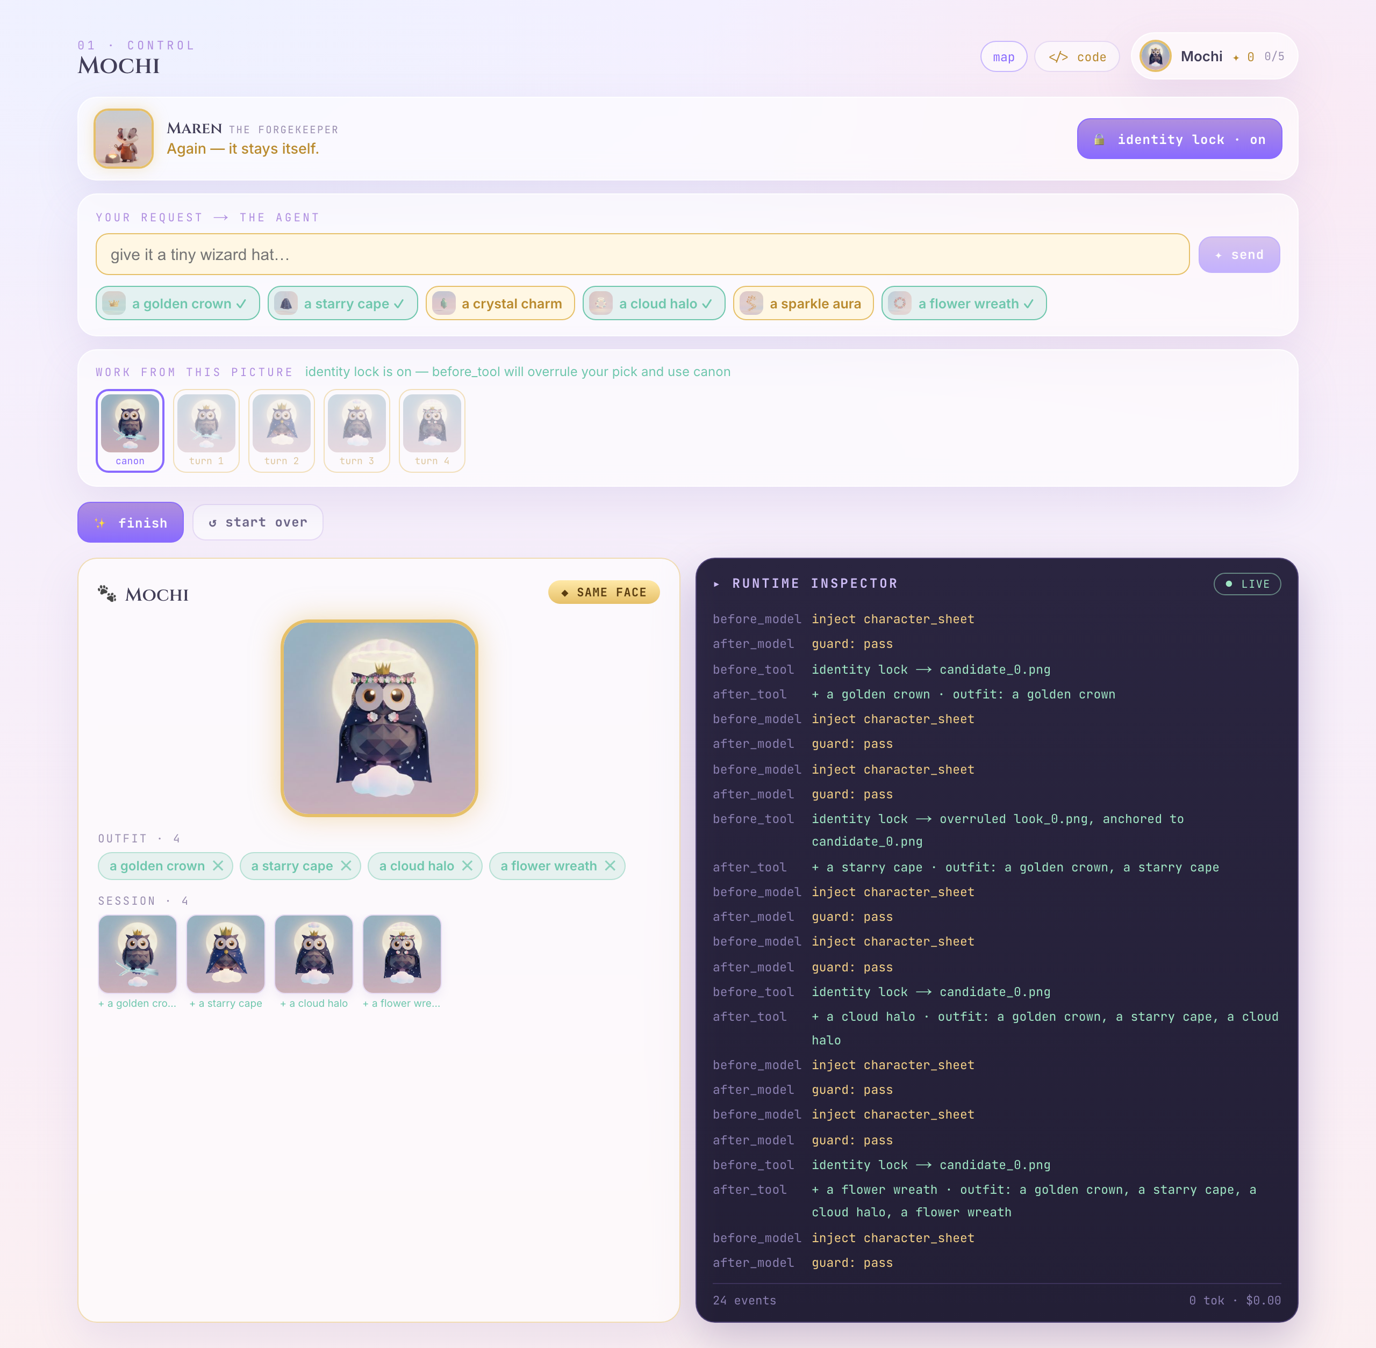The width and height of the screenshot is (1376, 1348).
Task: Remove a cloud halo outfit tag
Action: tap(468, 866)
